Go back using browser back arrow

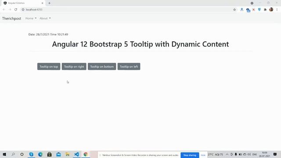[x=4, y=10]
